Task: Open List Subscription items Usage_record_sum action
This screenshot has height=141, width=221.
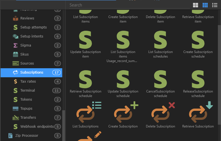Action: 123,40
